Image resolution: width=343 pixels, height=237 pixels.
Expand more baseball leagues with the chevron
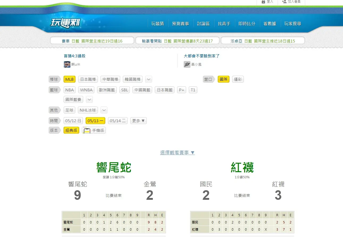pos(148,79)
